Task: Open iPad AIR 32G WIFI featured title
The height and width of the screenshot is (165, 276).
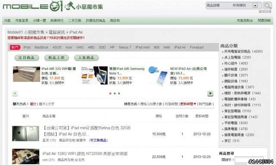Action: click(x=59, y=71)
